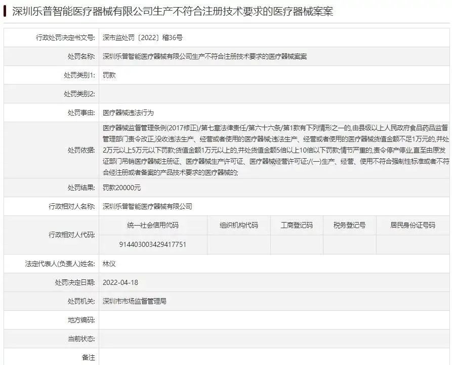The width and height of the screenshot is (452, 365).
Task: Select 深圳市市场监督管理局 authority name
Action: (135, 301)
